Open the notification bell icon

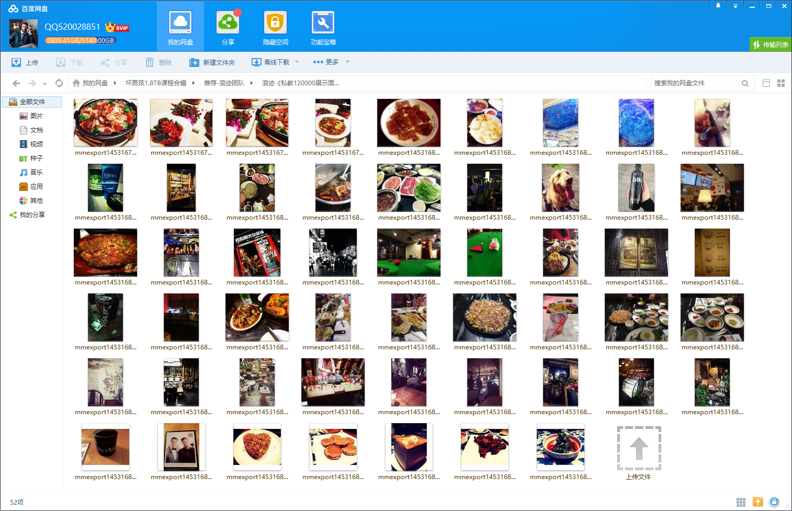(x=718, y=6)
